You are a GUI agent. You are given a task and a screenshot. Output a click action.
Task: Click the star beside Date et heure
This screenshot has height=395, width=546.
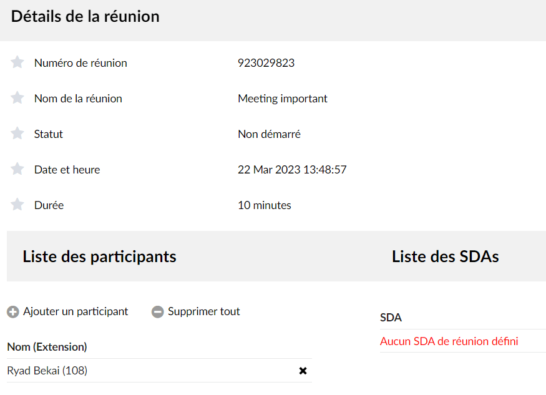pyautogui.click(x=17, y=169)
